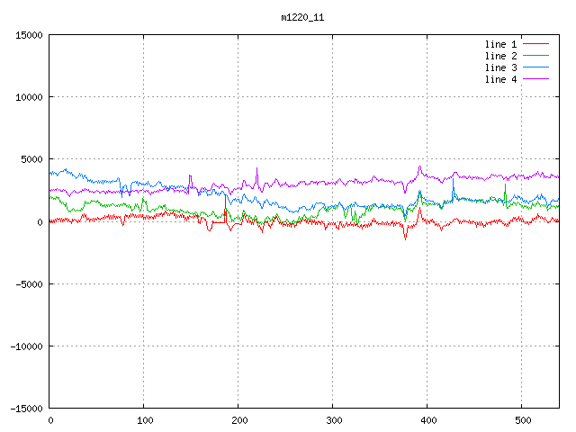Click the x-axis label 200
The height and width of the screenshot is (432, 576).
(x=239, y=420)
